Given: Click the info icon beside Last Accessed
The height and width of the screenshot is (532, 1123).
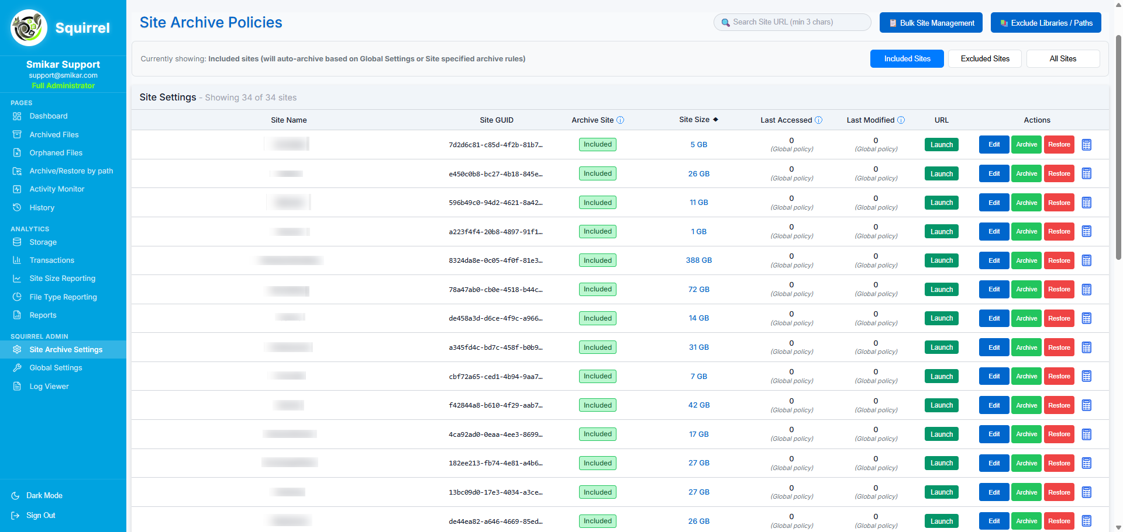Looking at the screenshot, I should 818,120.
